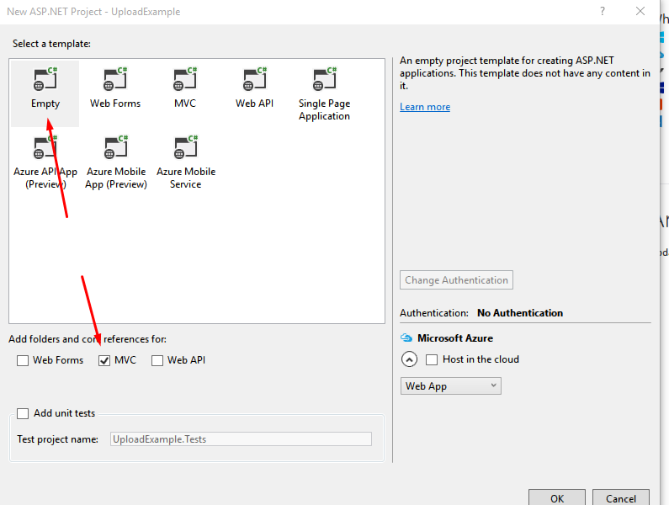Close the New ASP.NET Project dialog
Image resolution: width=669 pixels, height=505 pixels.
point(640,11)
